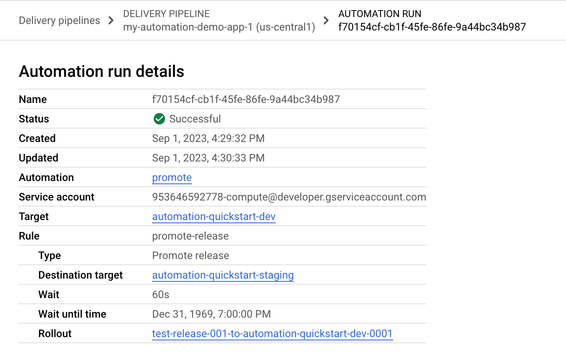The height and width of the screenshot is (353, 566).
Task: Click the 60s Wait value
Action: 160,294
